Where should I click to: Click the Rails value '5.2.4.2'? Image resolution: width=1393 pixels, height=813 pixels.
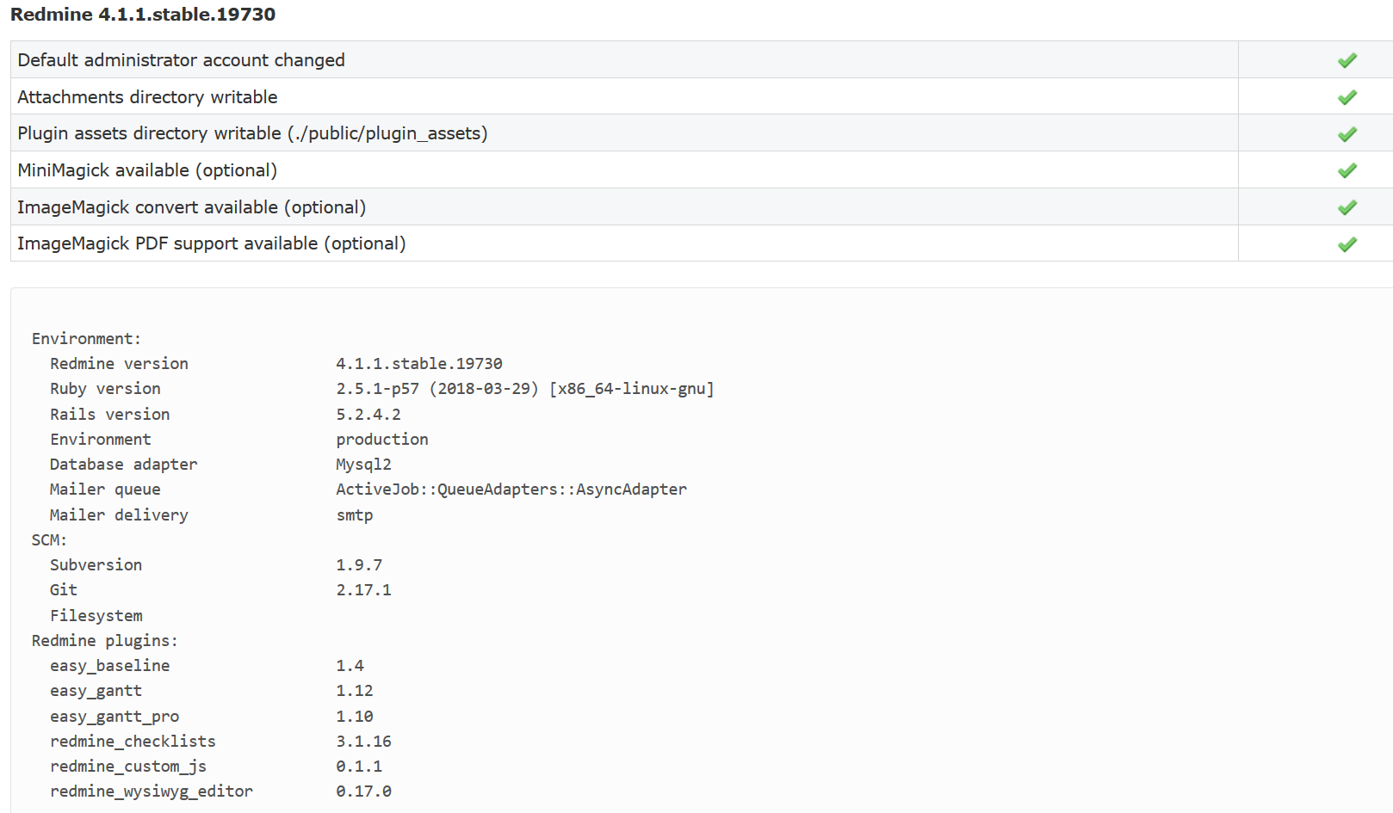click(x=368, y=415)
